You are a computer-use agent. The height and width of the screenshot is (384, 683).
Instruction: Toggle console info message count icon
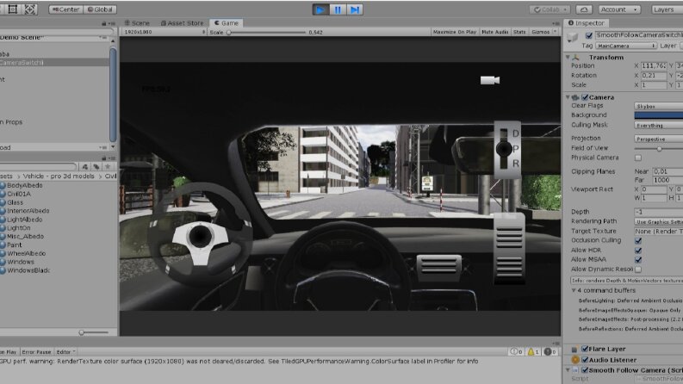tap(516, 352)
